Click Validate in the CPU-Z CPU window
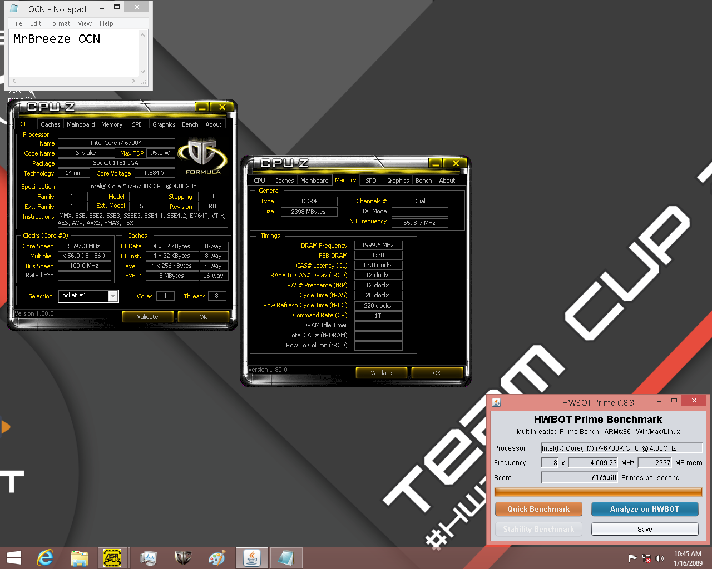Image resolution: width=712 pixels, height=569 pixels. click(147, 317)
